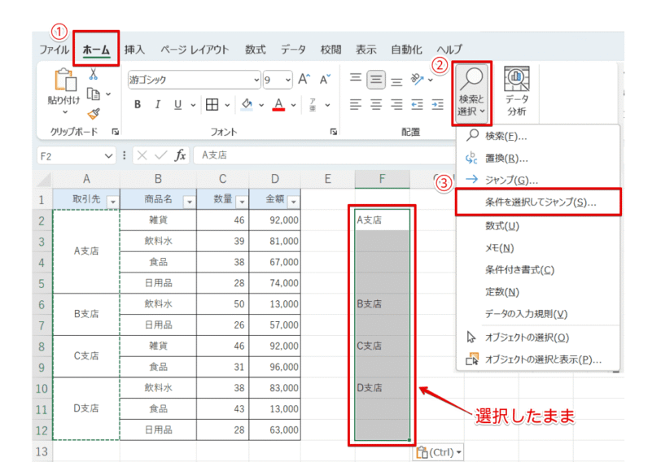661x462 pixels.
Task: Select データの入力規則(V) menu item
Action: [538, 314]
